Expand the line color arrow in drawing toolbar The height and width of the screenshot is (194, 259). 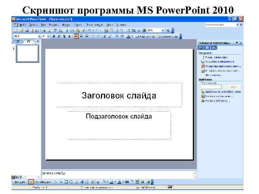115,182
